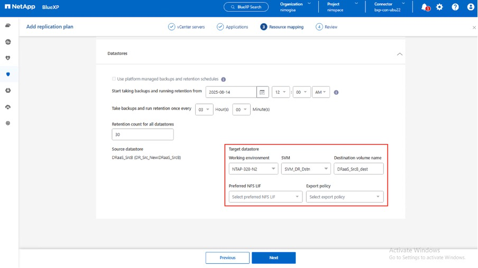Expand the SVM dropdown SVM_DR_Dstn
This screenshot has width=478, height=268.
tap(306, 168)
